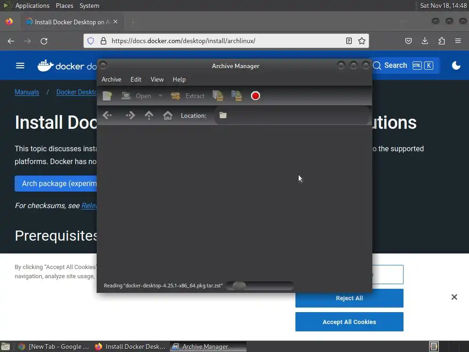This screenshot has width=469, height=352.
Task: Click the archive reading progress bar
Action: tap(260, 286)
